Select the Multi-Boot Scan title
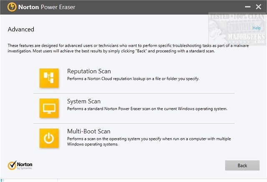Screen dimensions: 267x182 [x=89, y=131]
